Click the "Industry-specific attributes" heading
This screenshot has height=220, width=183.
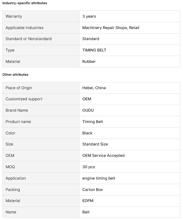pyautogui.click(x=25, y=3)
